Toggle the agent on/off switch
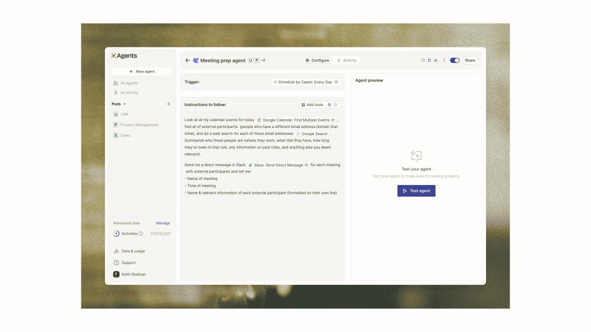Image resolution: width=591 pixels, height=332 pixels. (455, 61)
